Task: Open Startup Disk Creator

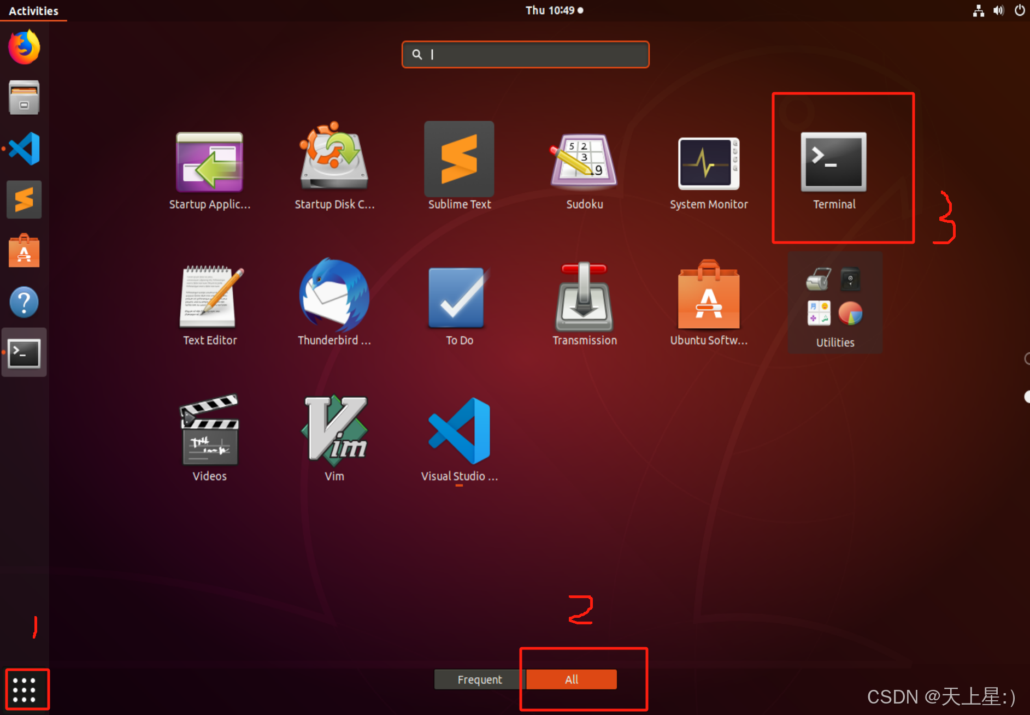Action: (x=334, y=166)
